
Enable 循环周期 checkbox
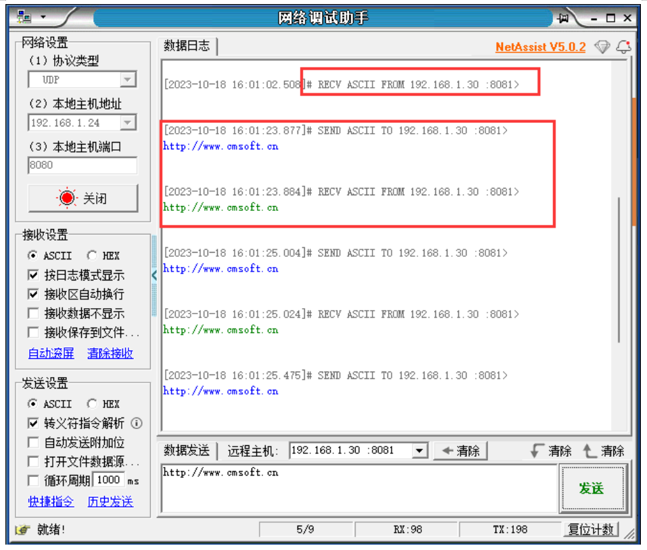[33, 480]
